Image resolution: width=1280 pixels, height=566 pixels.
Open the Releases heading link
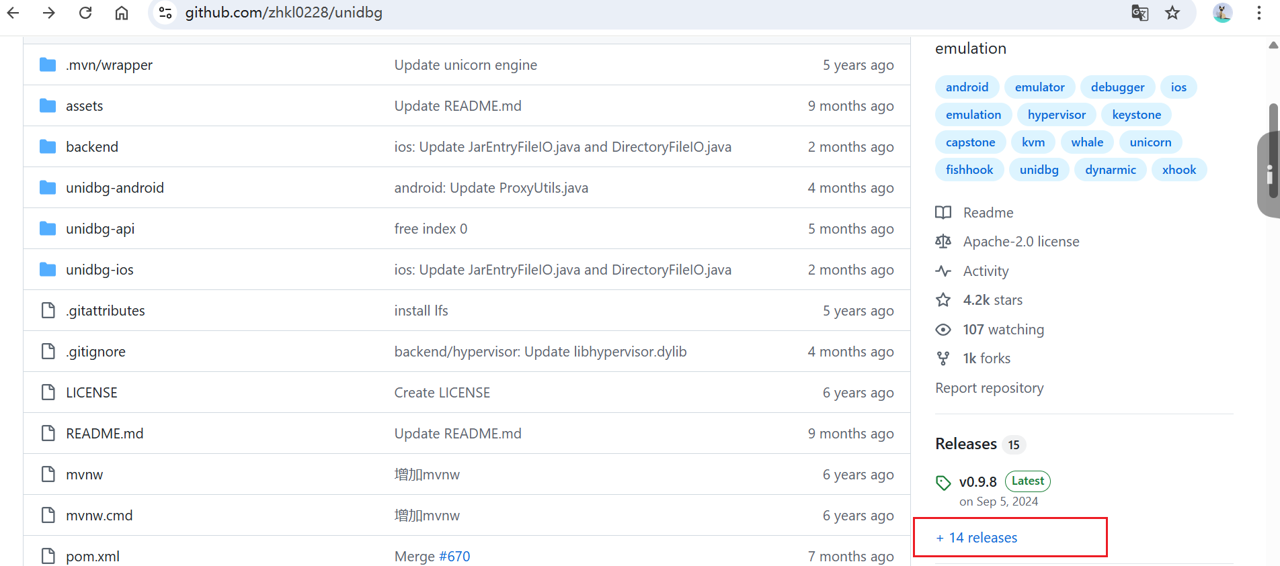pyautogui.click(x=966, y=444)
